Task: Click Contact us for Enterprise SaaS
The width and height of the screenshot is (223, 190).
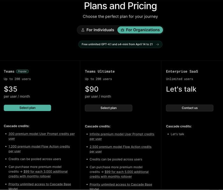Action: click(x=190, y=108)
